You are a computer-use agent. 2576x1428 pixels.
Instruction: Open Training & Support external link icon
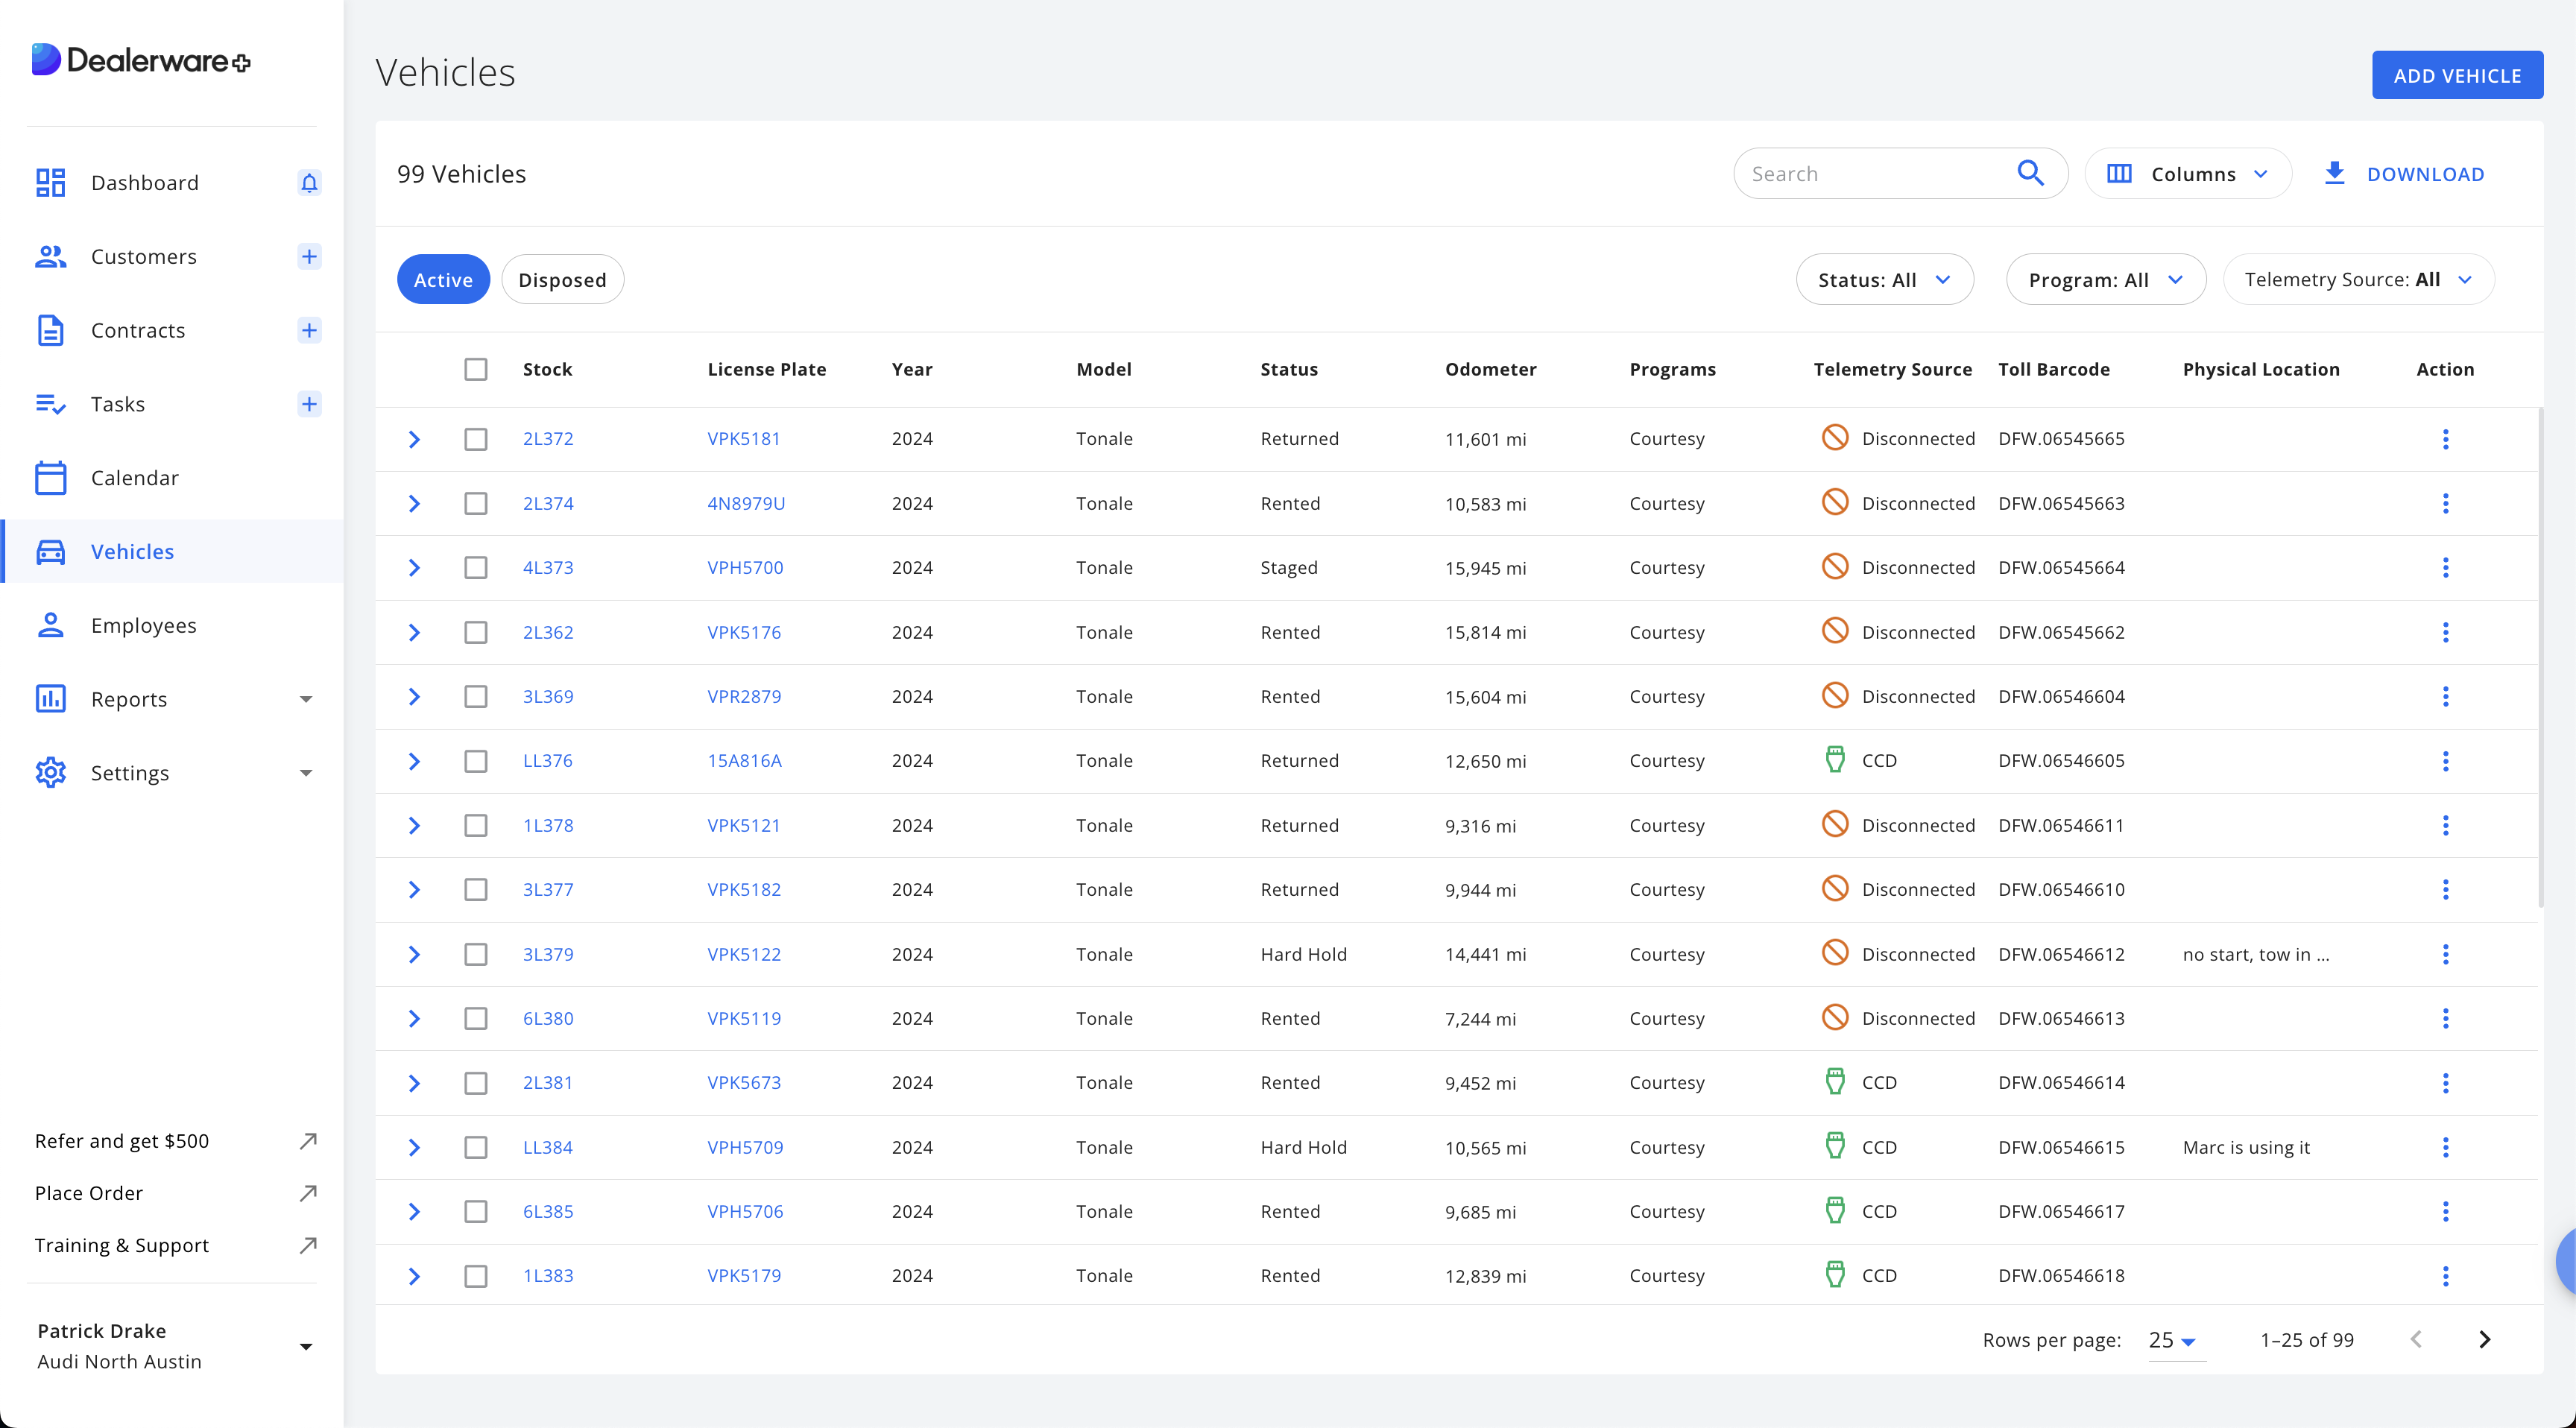pyautogui.click(x=308, y=1245)
